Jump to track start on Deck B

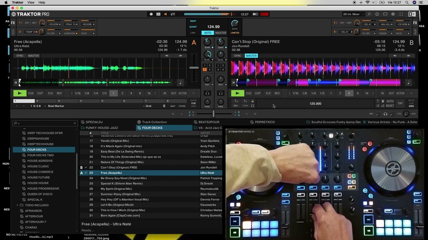coord(233,82)
